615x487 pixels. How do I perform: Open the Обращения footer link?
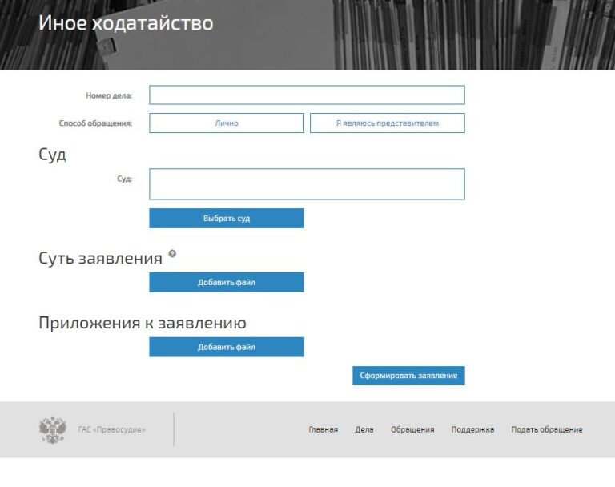coord(412,430)
